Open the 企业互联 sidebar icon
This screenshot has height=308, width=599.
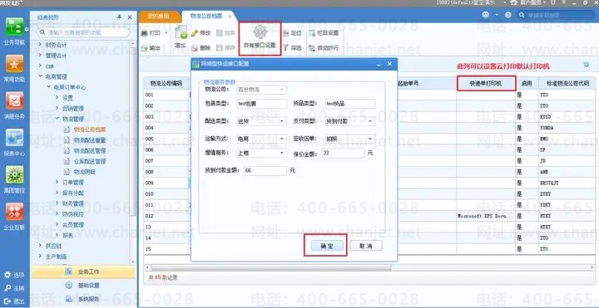[x=14, y=212]
